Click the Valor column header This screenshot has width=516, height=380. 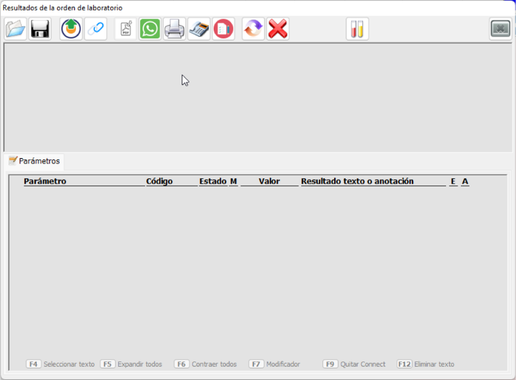pos(269,181)
